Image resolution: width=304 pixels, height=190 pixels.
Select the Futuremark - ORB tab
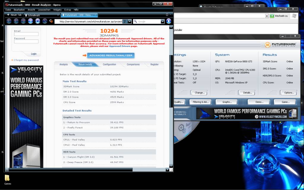point(79,15)
